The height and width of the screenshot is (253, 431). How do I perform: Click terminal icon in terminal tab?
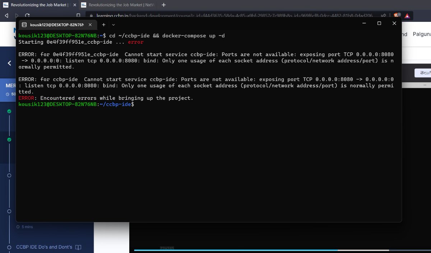click(x=24, y=25)
